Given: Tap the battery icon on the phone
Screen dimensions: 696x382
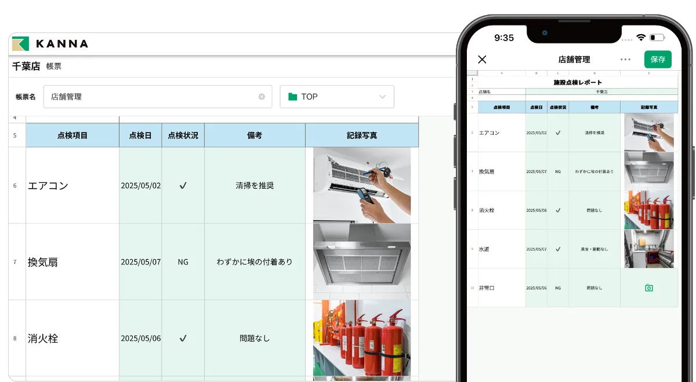Looking at the screenshot, I should tap(657, 38).
